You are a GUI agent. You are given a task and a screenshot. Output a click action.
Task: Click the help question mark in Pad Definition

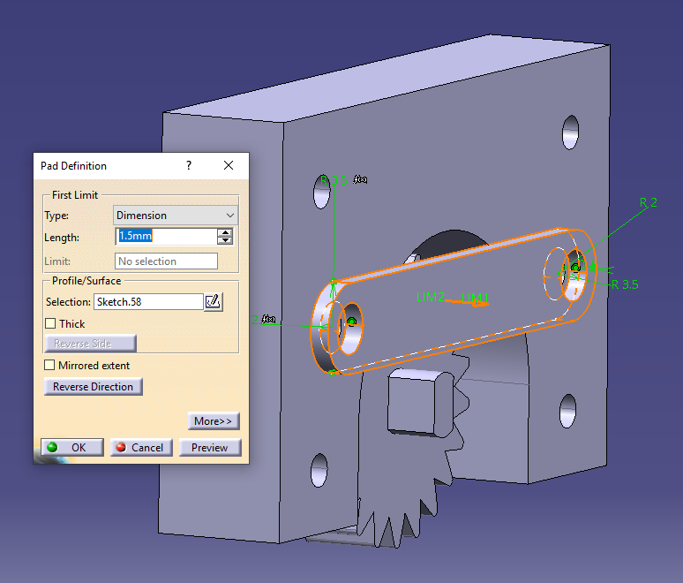tap(189, 166)
